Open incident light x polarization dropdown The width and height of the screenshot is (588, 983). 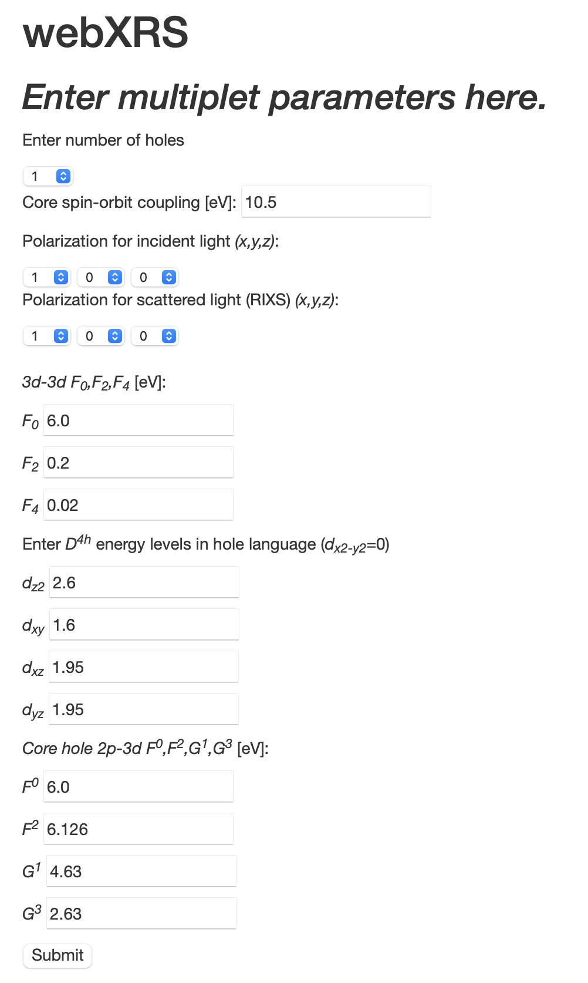click(x=47, y=277)
